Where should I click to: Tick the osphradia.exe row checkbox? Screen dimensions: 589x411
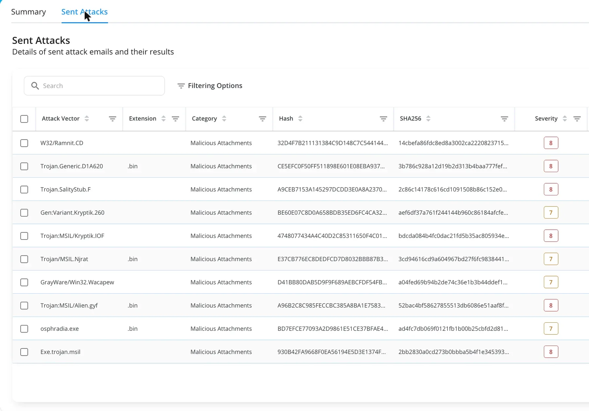(x=24, y=329)
